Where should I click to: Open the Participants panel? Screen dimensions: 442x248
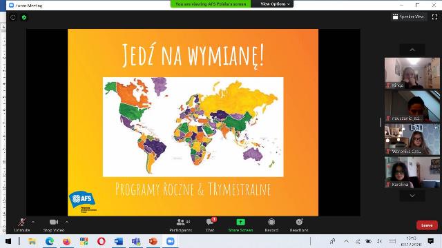click(x=181, y=225)
